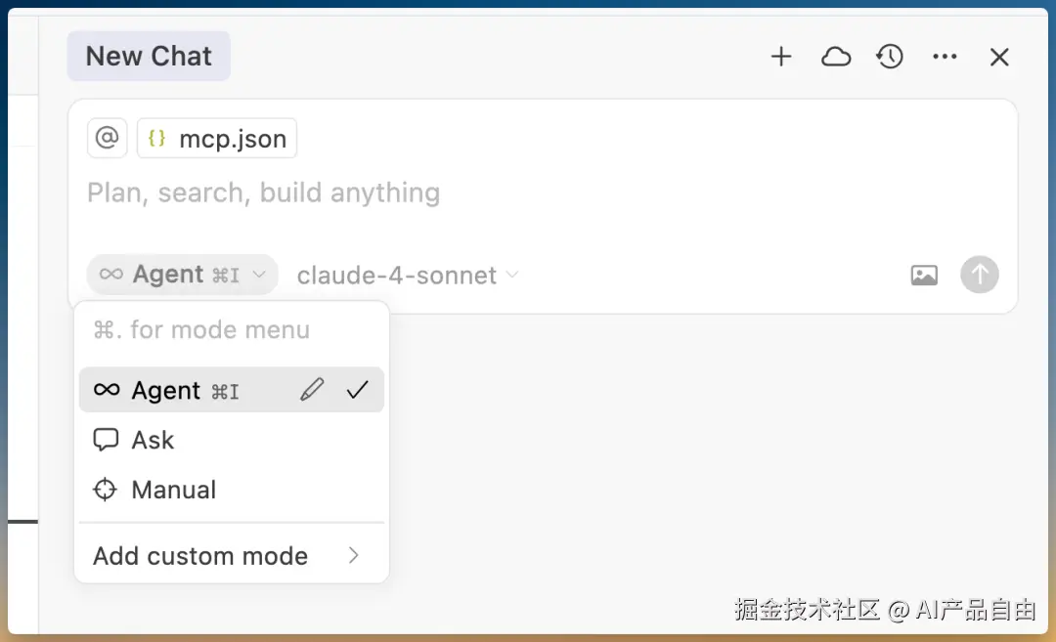This screenshot has width=1056, height=642.
Task: Open the three-dots more options menu
Action: [945, 57]
